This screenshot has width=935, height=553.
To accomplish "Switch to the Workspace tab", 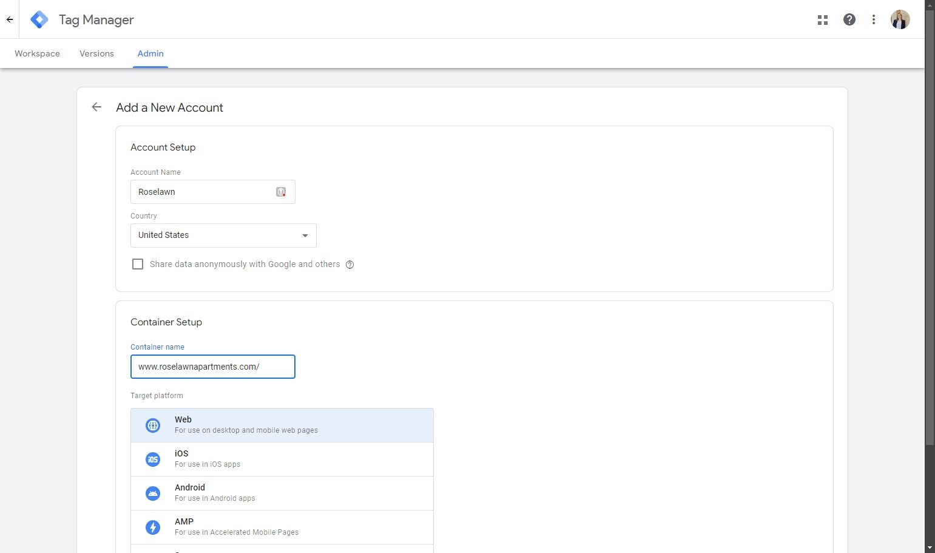I will pyautogui.click(x=37, y=53).
